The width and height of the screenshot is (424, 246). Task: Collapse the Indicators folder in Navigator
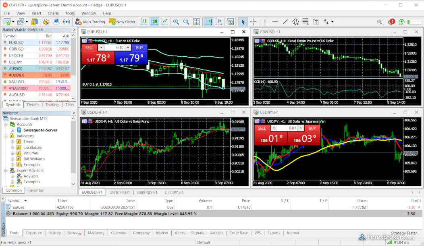point(6,135)
